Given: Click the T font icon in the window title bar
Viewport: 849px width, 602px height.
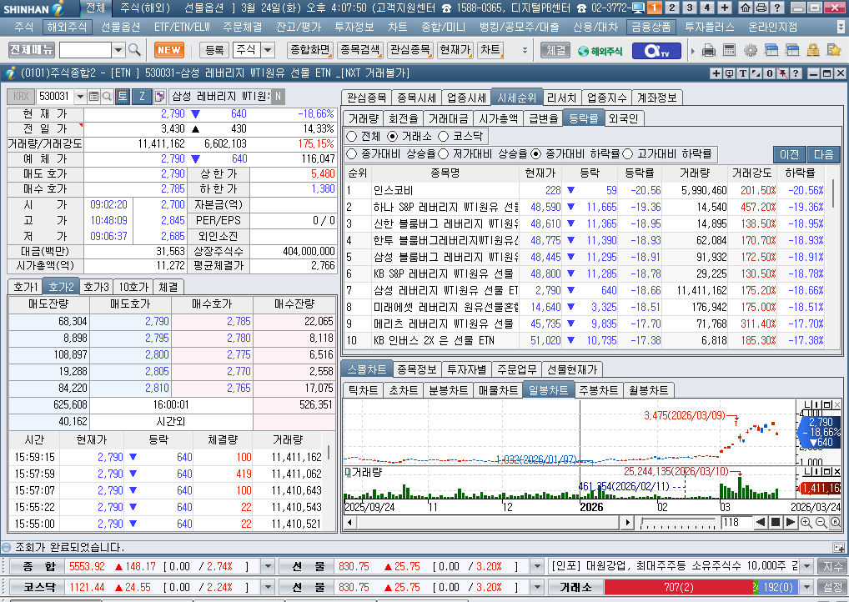Looking at the screenshot, I should (x=742, y=73).
